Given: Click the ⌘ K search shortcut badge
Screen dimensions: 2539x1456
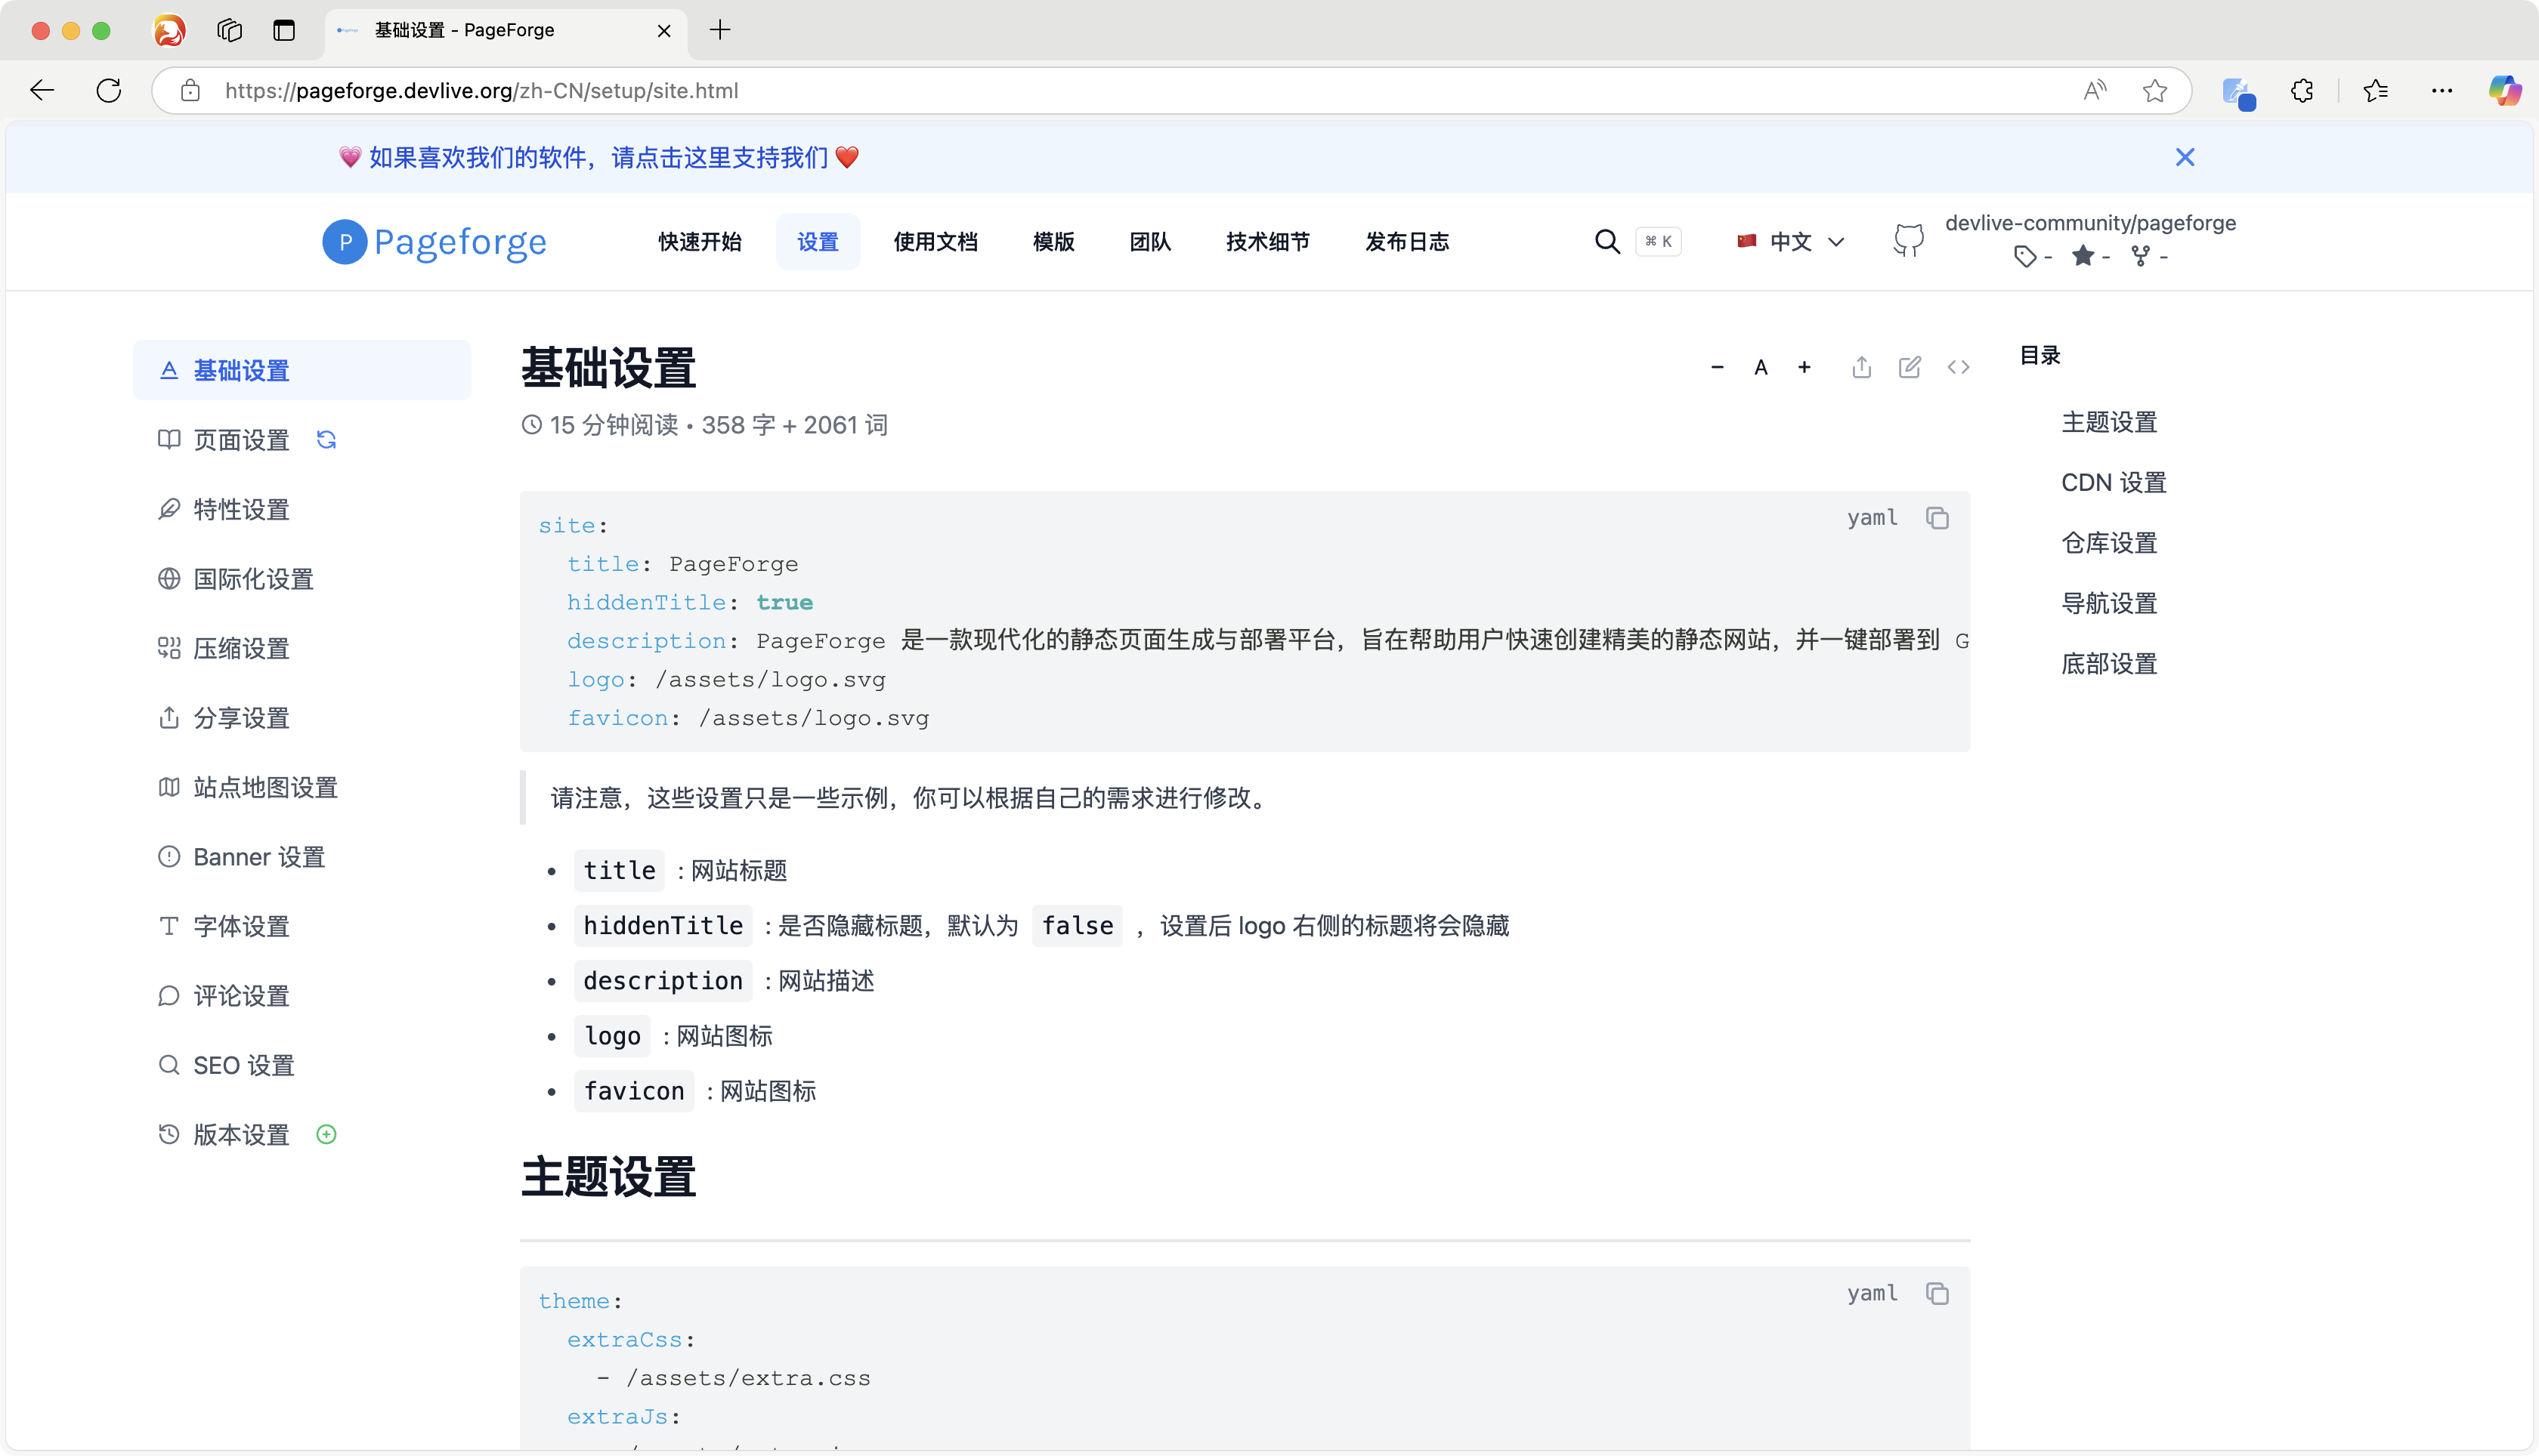Looking at the screenshot, I should (x=1658, y=242).
